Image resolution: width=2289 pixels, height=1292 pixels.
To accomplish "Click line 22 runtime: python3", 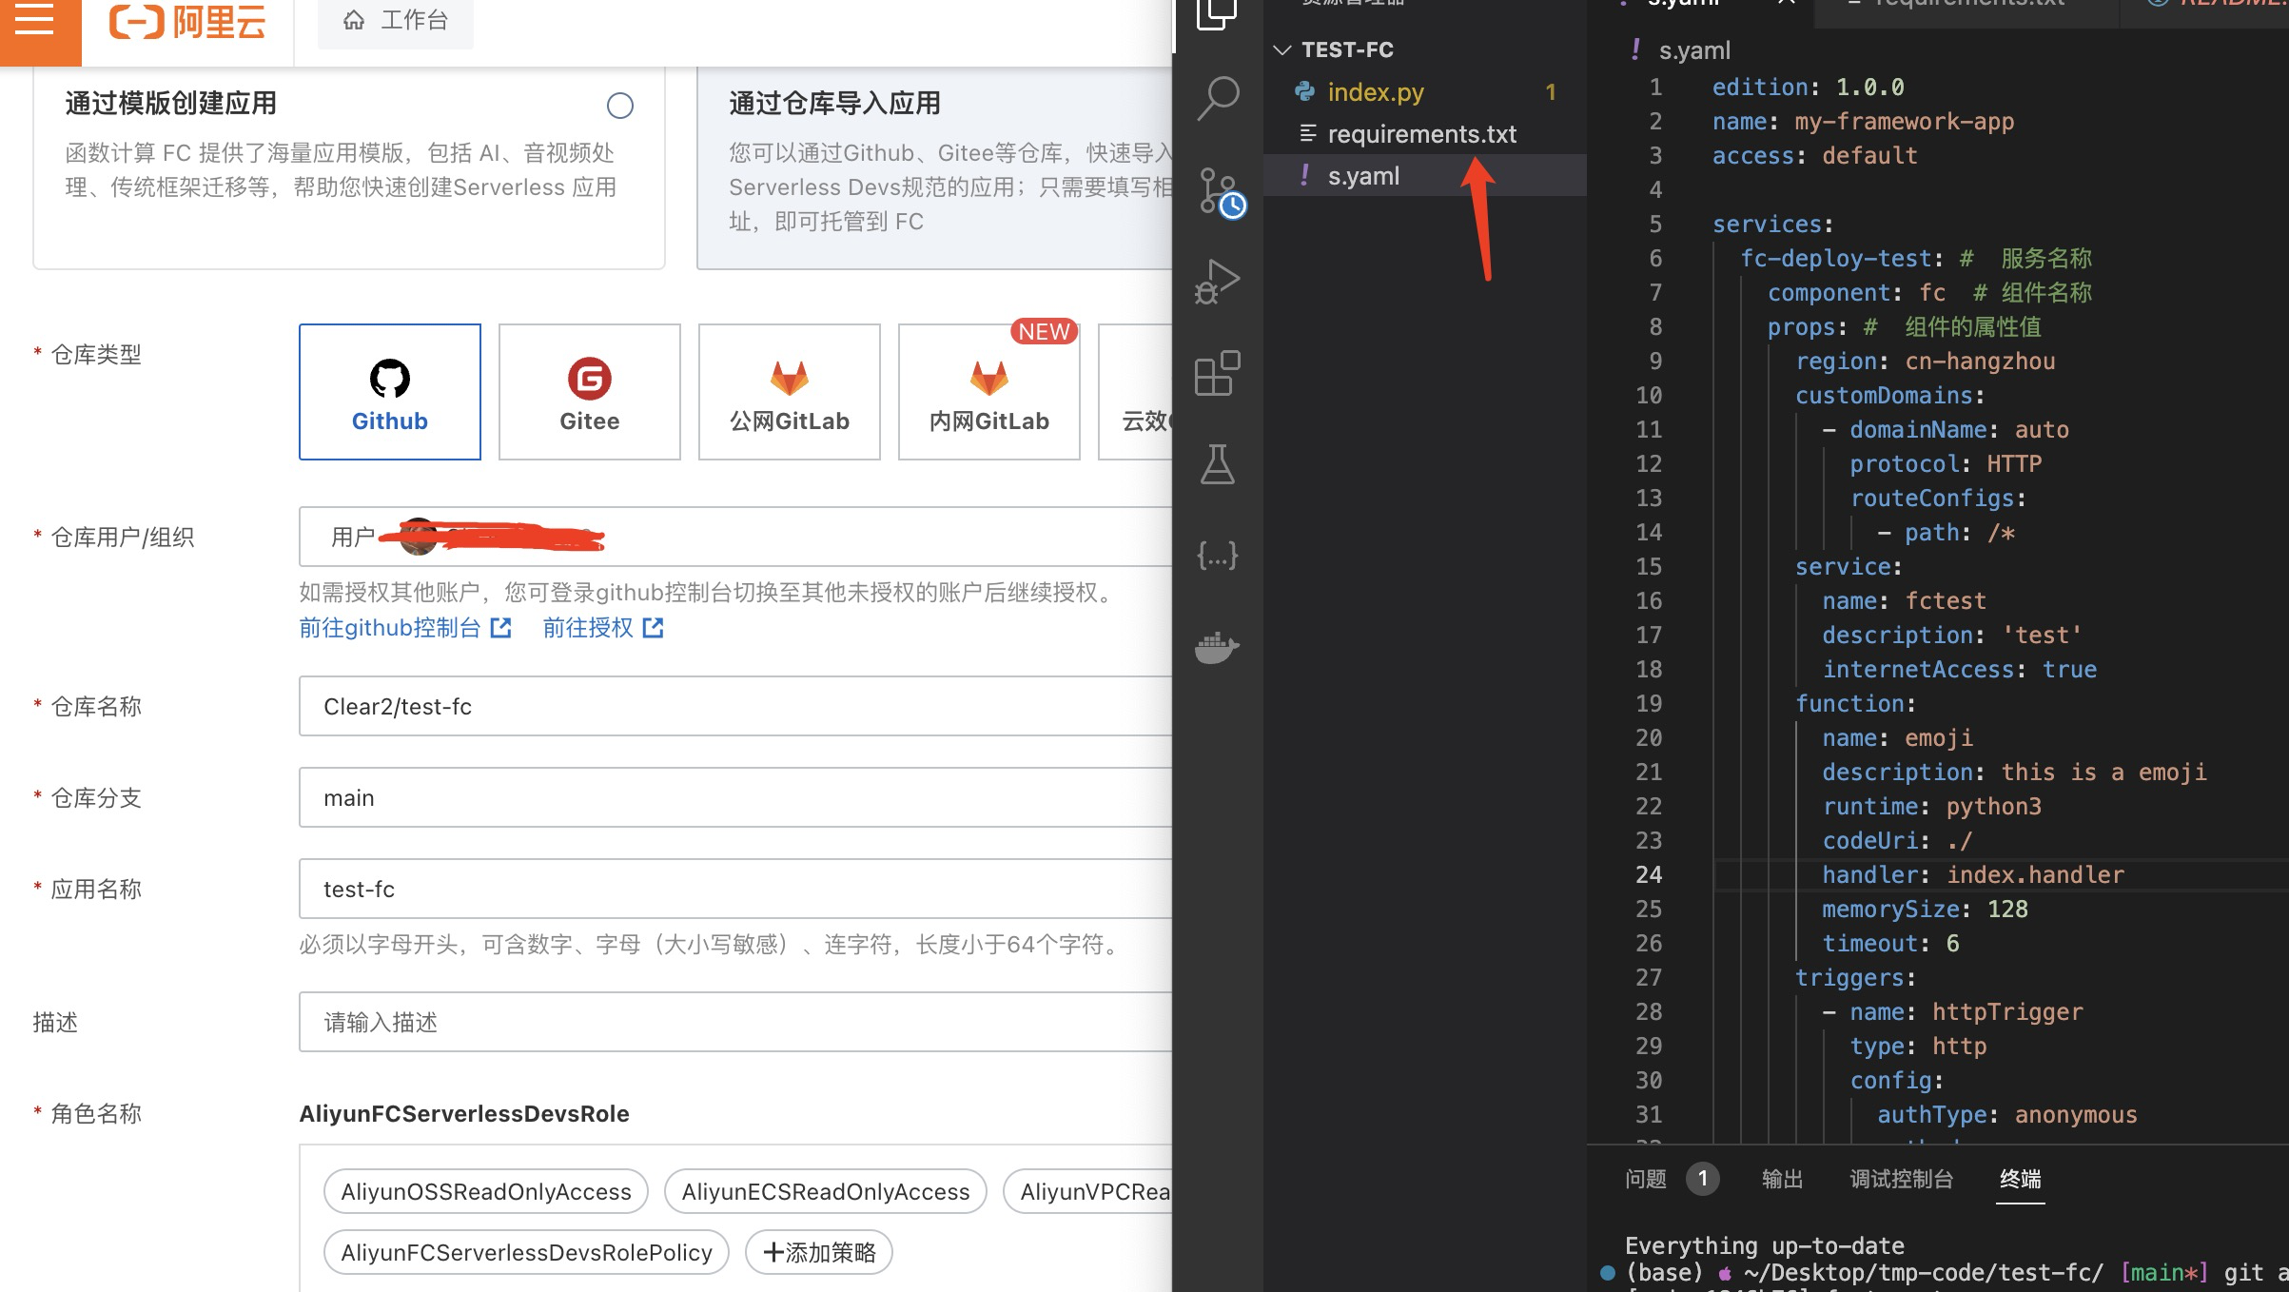I will click(x=1931, y=806).
